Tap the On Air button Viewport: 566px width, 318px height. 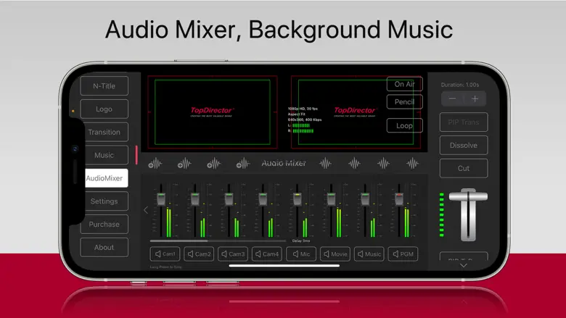(405, 84)
